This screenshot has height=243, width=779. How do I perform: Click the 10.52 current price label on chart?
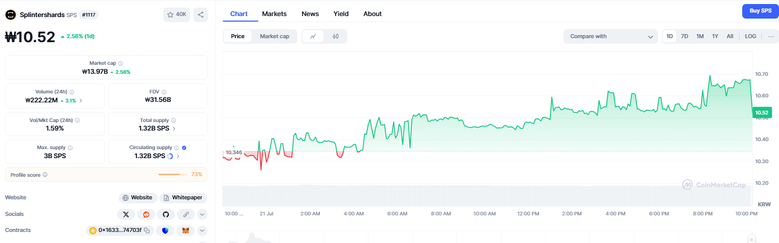coord(761,113)
